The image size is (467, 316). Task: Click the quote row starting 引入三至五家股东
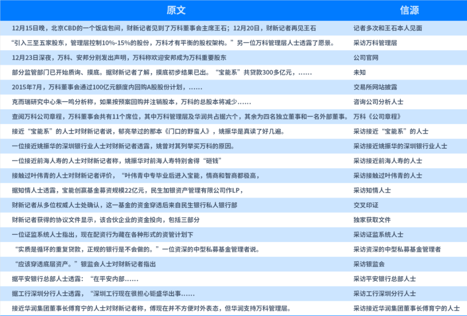(x=233, y=43)
